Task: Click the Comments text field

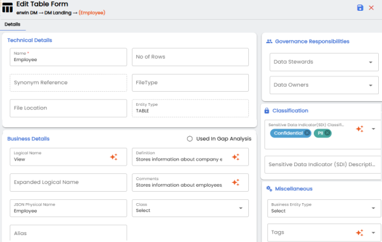Action: tap(190, 182)
